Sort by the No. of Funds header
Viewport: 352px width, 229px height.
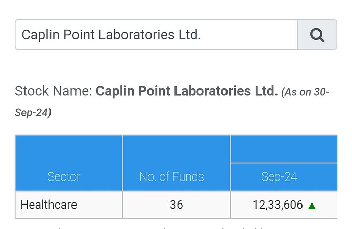point(172,176)
